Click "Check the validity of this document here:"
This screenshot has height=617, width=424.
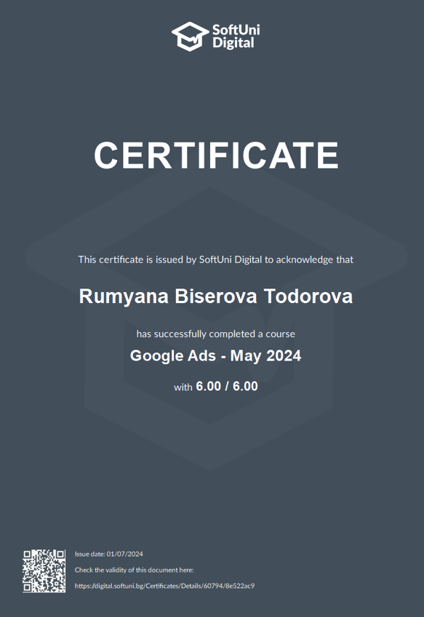[x=135, y=570]
